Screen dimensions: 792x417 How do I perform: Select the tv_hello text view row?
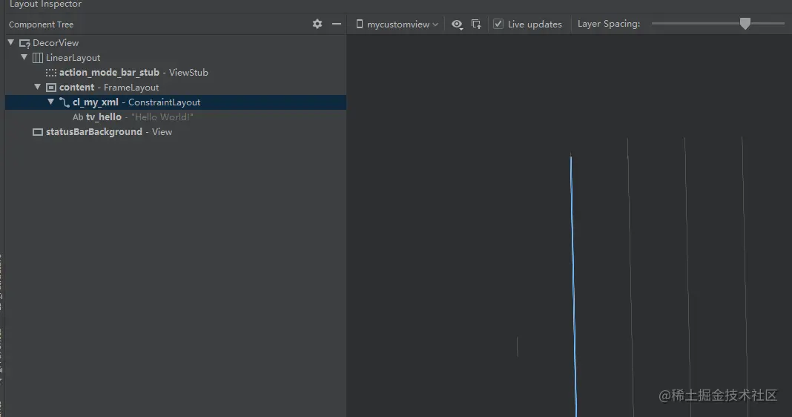coord(175,116)
